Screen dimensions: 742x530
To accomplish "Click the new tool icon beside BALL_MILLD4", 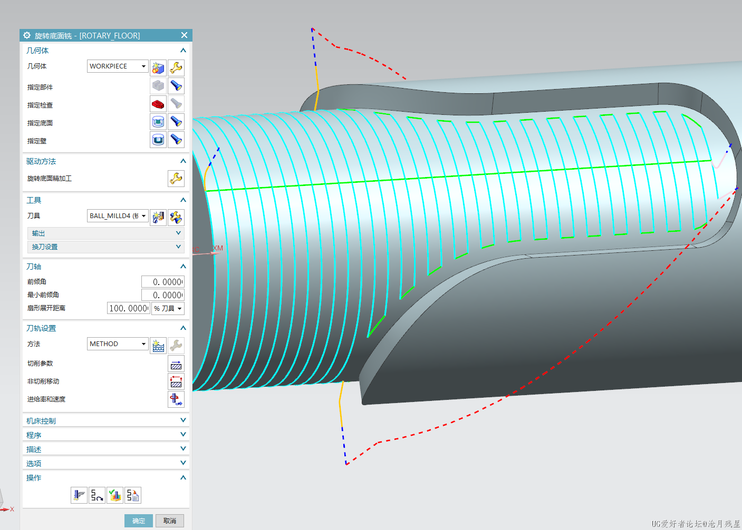I will click(x=158, y=217).
